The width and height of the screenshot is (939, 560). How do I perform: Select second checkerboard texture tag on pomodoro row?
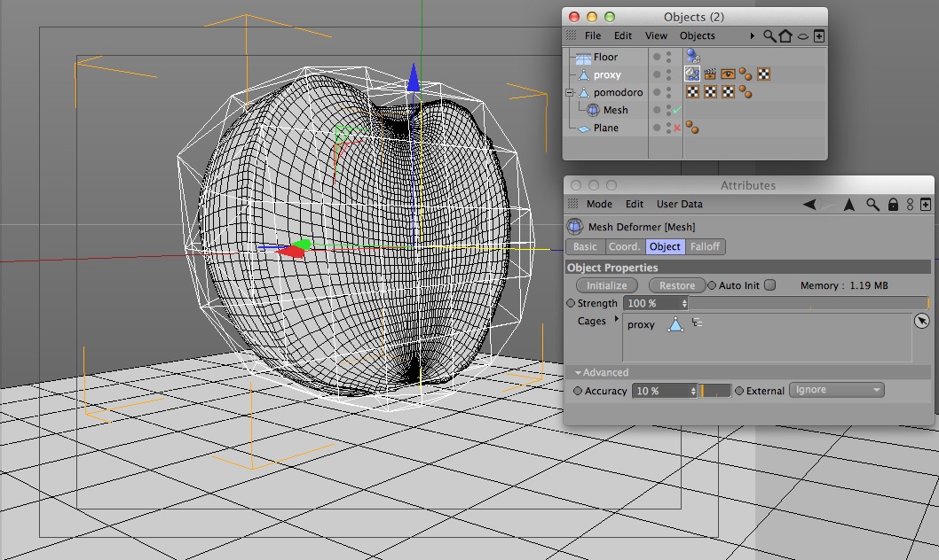[x=710, y=92]
